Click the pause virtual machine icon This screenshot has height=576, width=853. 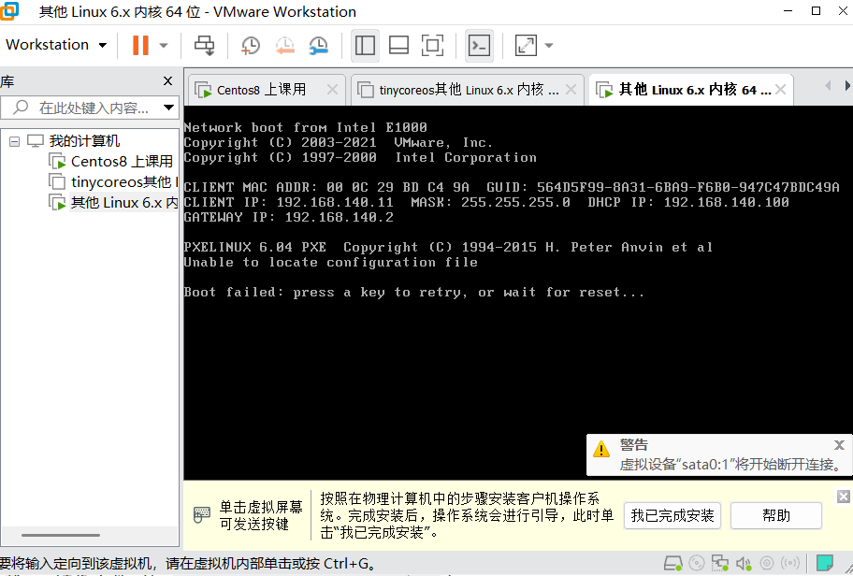pos(140,45)
